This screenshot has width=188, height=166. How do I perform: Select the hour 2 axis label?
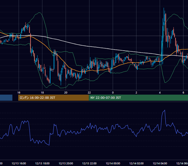click(x=136, y=93)
